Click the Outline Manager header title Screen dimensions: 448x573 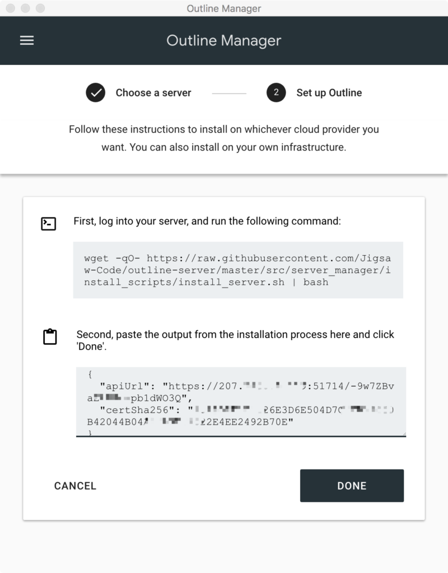[224, 40]
